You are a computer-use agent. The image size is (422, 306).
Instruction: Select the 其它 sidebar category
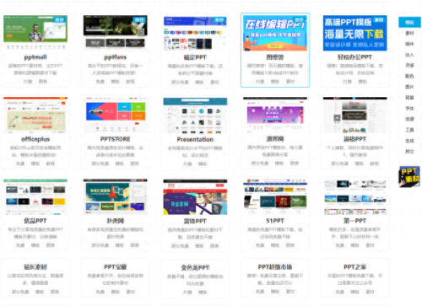409,152
